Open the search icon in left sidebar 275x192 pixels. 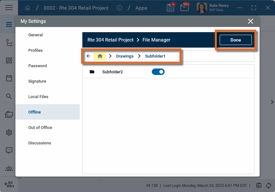[9, 96]
